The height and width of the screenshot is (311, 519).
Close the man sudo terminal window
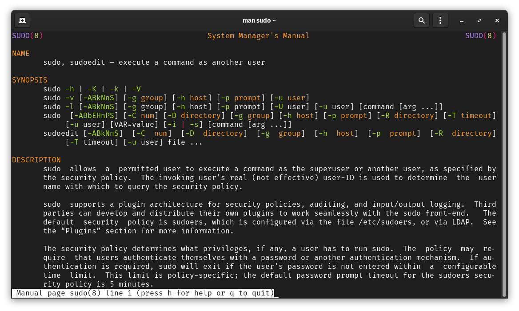coord(497,20)
